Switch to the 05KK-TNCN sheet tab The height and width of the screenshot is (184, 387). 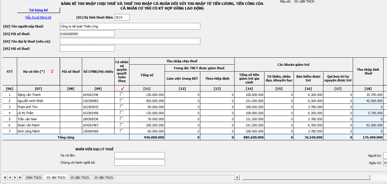[33, 178]
